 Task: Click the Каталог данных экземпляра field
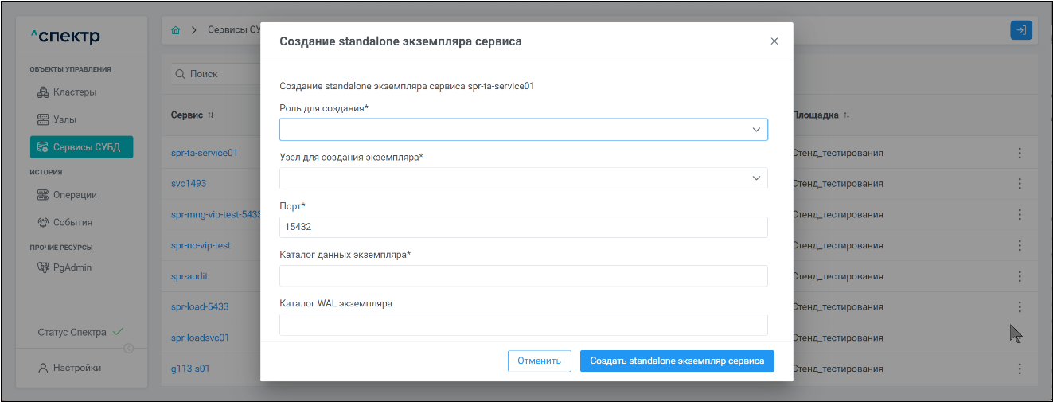coord(523,275)
